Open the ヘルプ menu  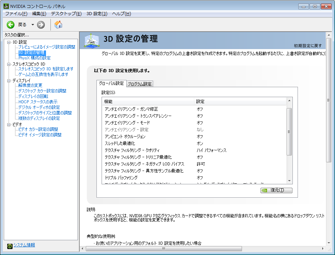tap(122, 14)
